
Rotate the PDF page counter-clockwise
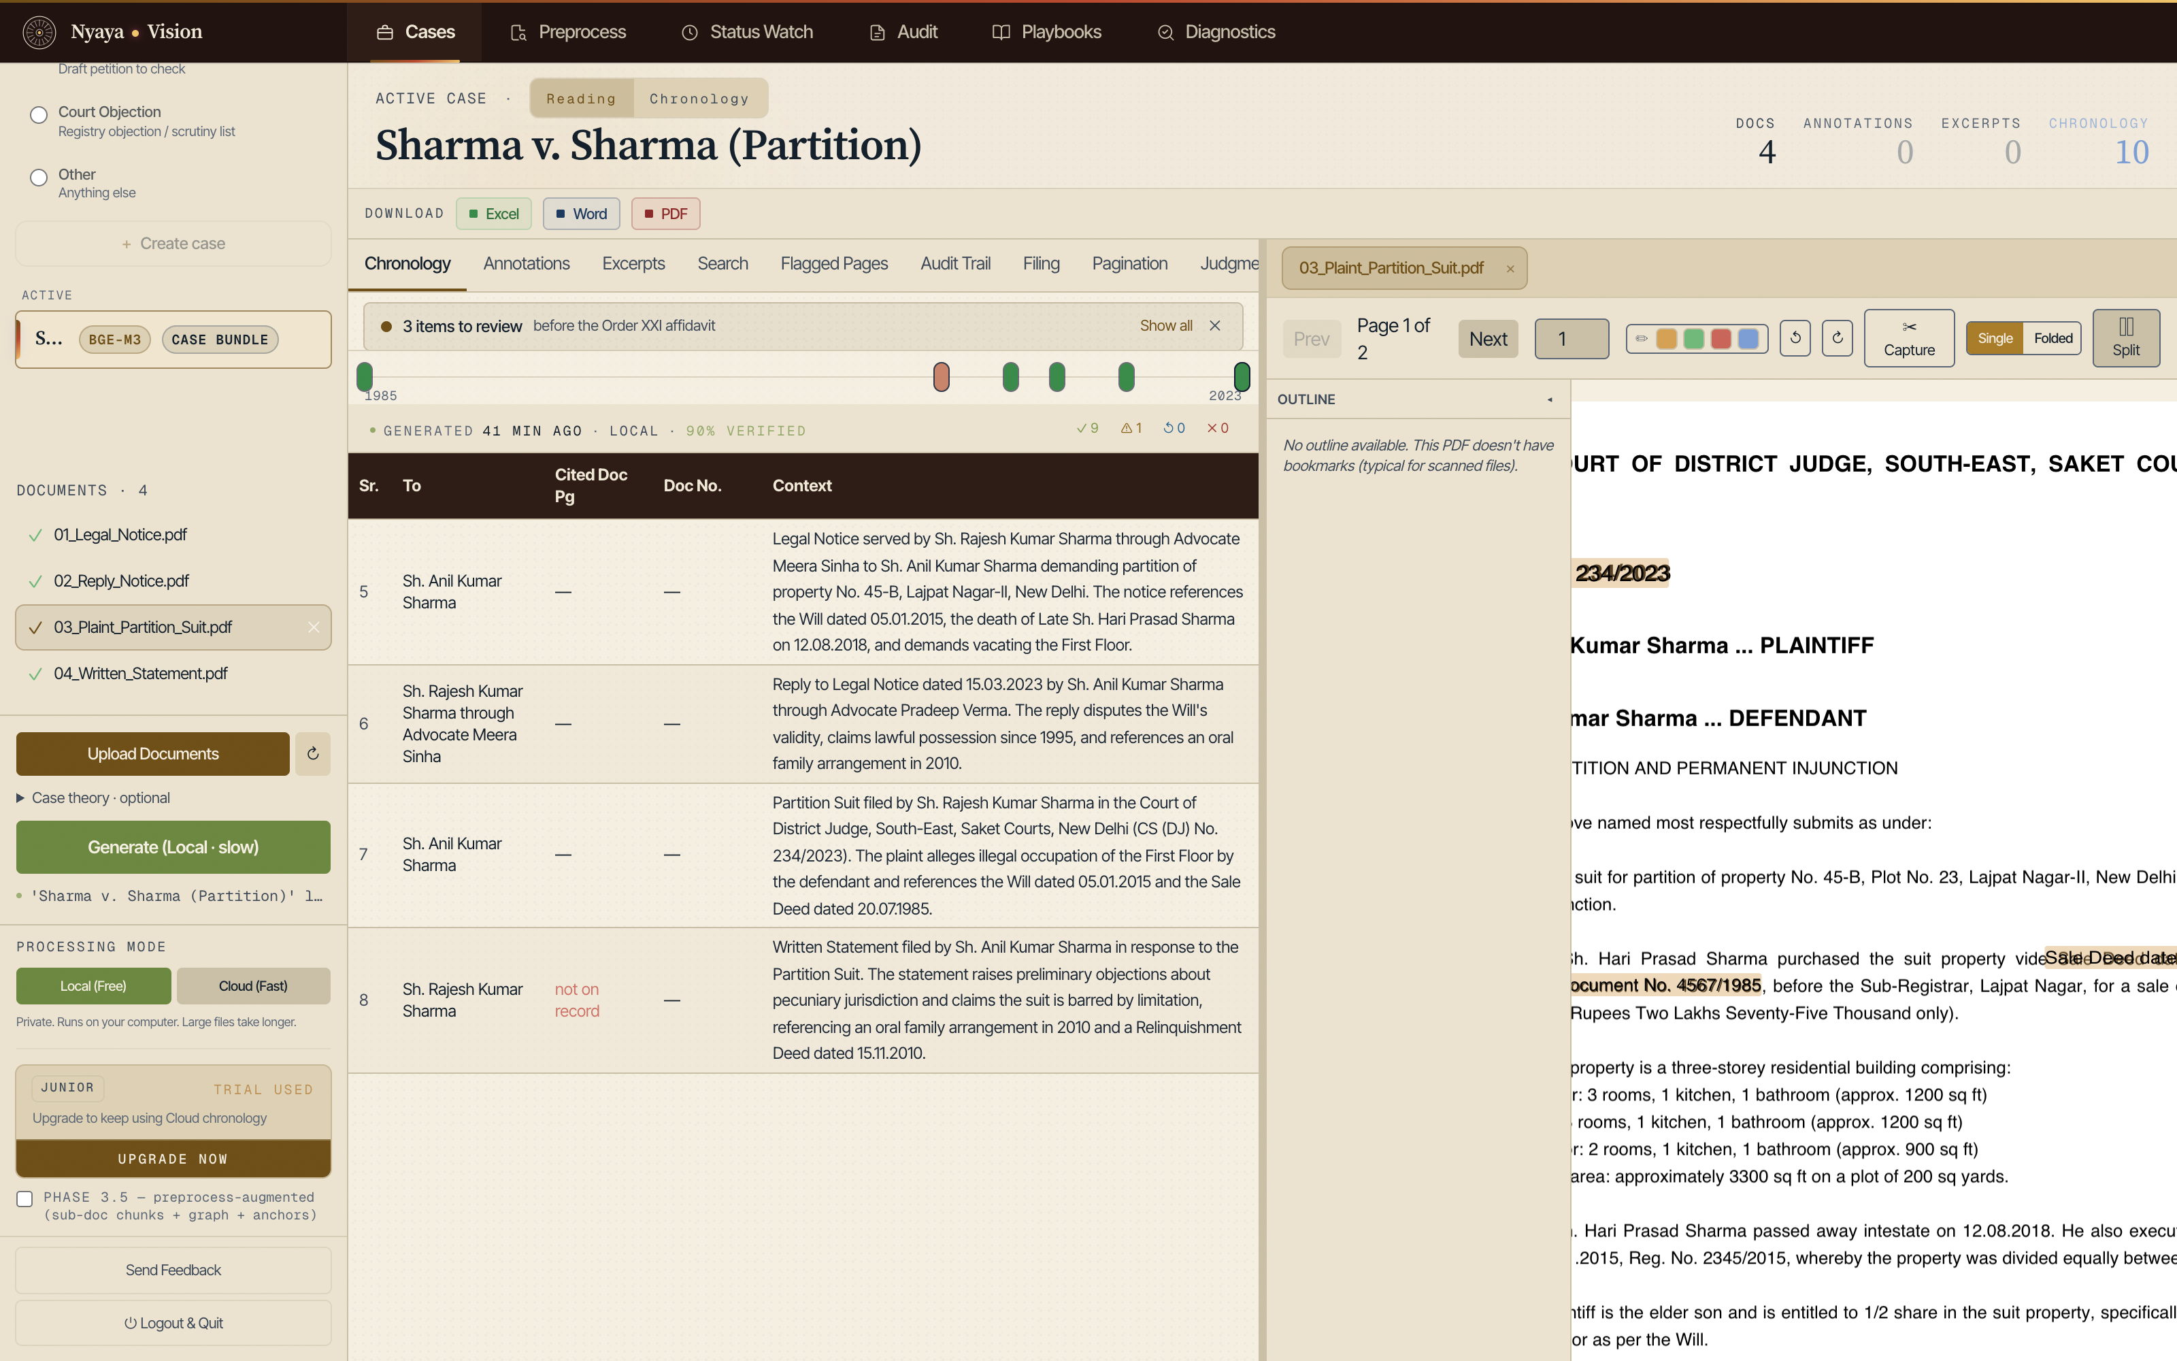[1795, 338]
